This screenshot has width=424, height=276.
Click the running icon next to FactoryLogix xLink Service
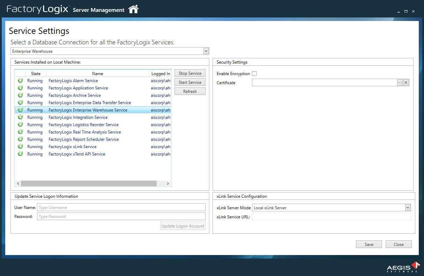point(20,146)
